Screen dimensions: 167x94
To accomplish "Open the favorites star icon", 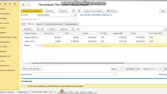I will point(0,4).
